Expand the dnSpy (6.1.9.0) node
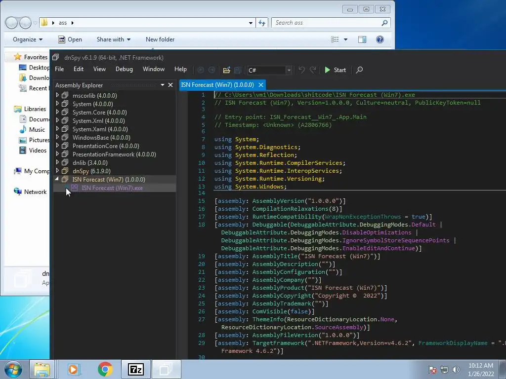The width and height of the screenshot is (506, 379). pos(57,170)
